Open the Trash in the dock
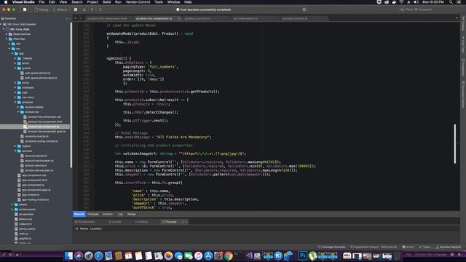 pyautogui.click(x=398, y=255)
